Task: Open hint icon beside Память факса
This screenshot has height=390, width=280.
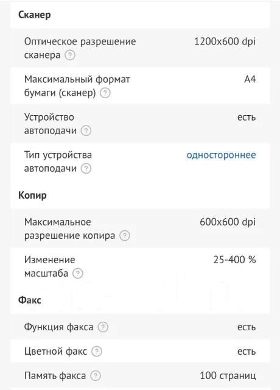Action: [96, 376]
